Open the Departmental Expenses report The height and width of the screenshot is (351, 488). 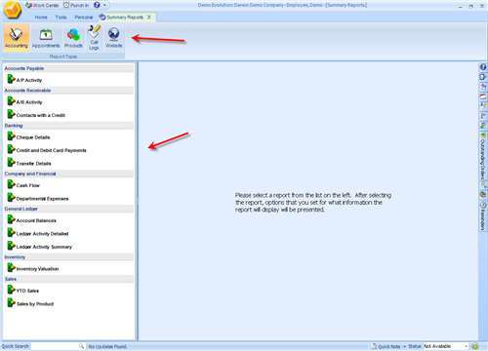pyautogui.click(x=38, y=198)
